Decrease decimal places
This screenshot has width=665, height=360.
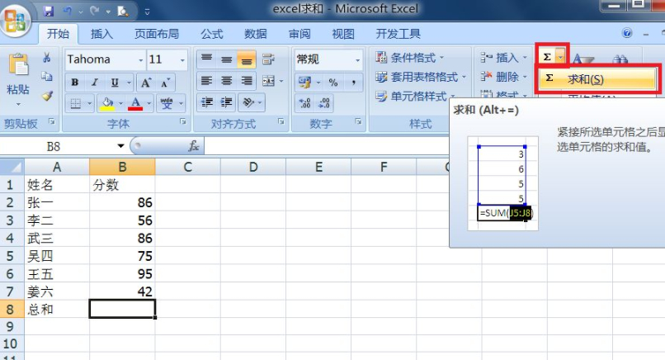pyautogui.click(x=324, y=103)
